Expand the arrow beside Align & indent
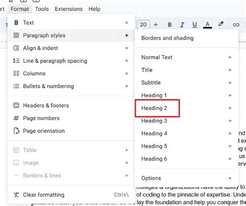The height and width of the screenshot is (206, 246). 127,48
